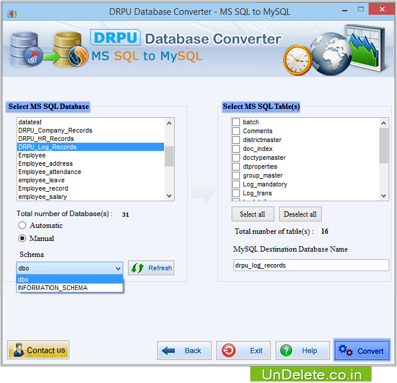Open the Contact us label
Screen dimensions: 397x383
pyautogui.click(x=46, y=350)
